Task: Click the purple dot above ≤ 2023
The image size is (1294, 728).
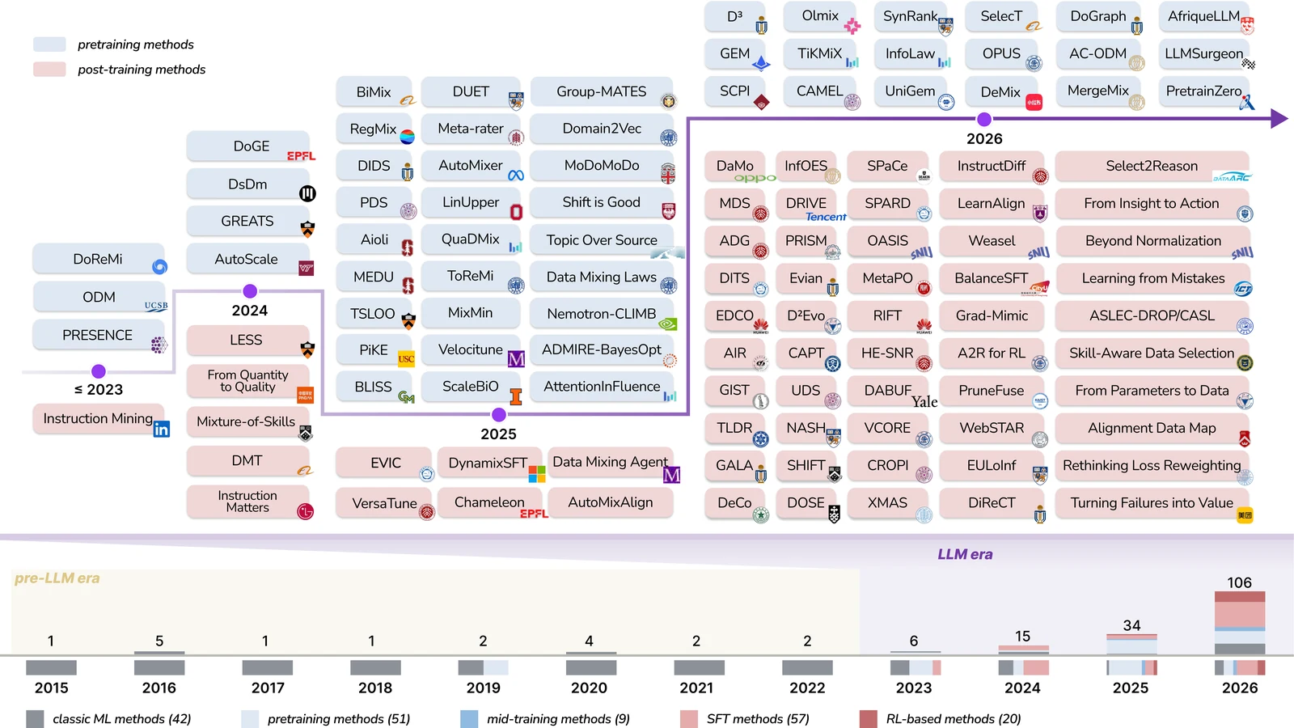Action: pyautogui.click(x=99, y=371)
